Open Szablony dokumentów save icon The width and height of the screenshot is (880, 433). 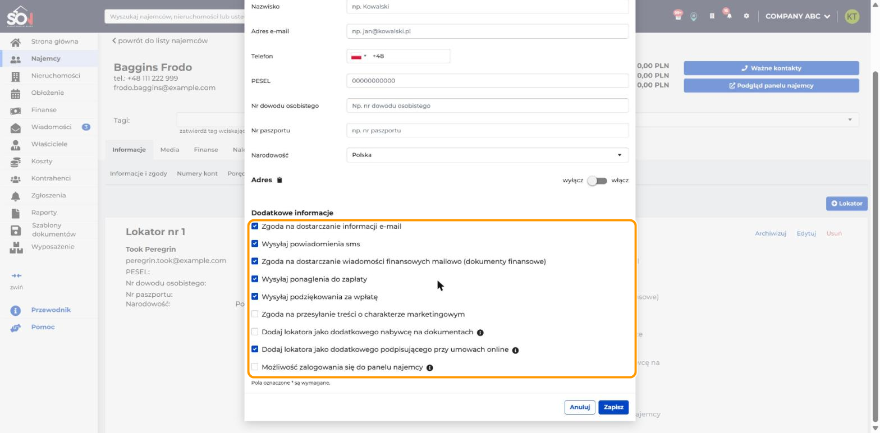(16, 231)
